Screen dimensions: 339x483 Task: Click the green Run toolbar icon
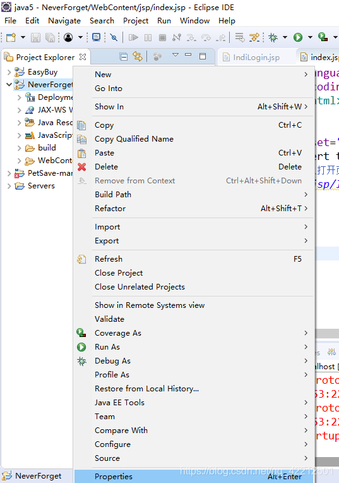coord(298,37)
